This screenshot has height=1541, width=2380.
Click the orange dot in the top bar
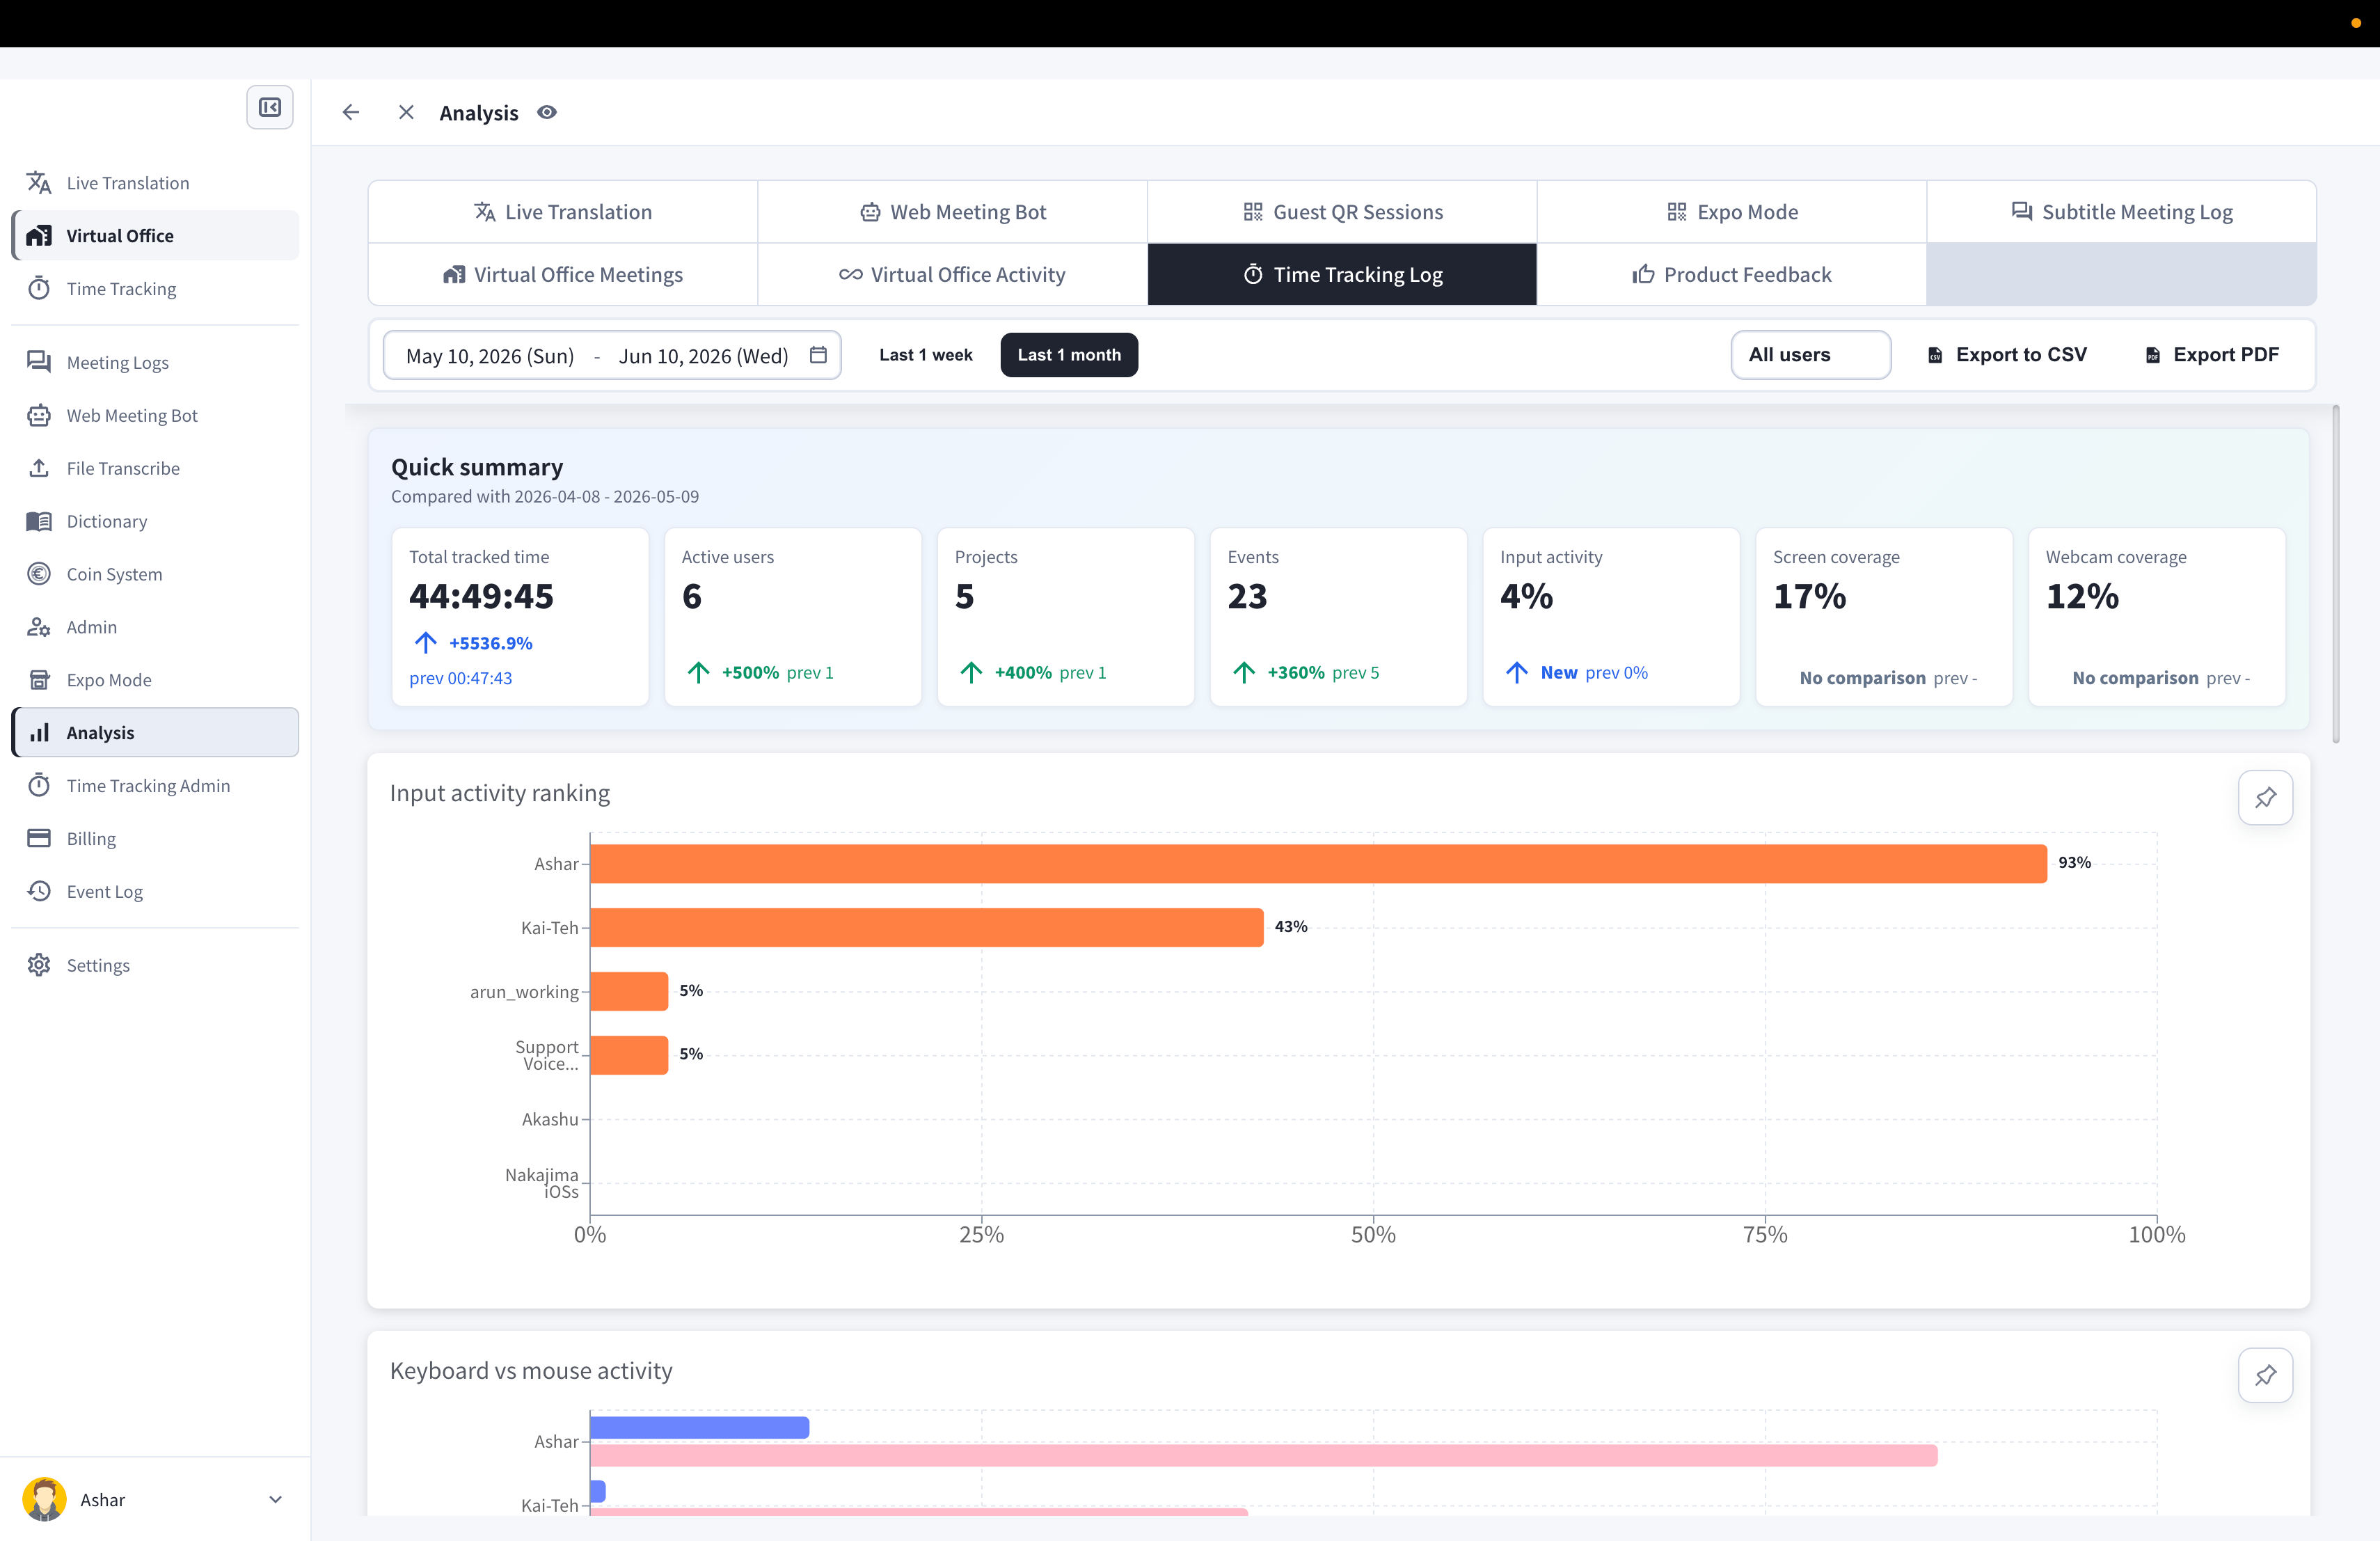(x=2356, y=23)
